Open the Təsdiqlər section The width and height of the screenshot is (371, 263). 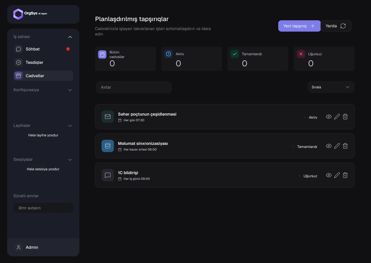(x=43, y=62)
